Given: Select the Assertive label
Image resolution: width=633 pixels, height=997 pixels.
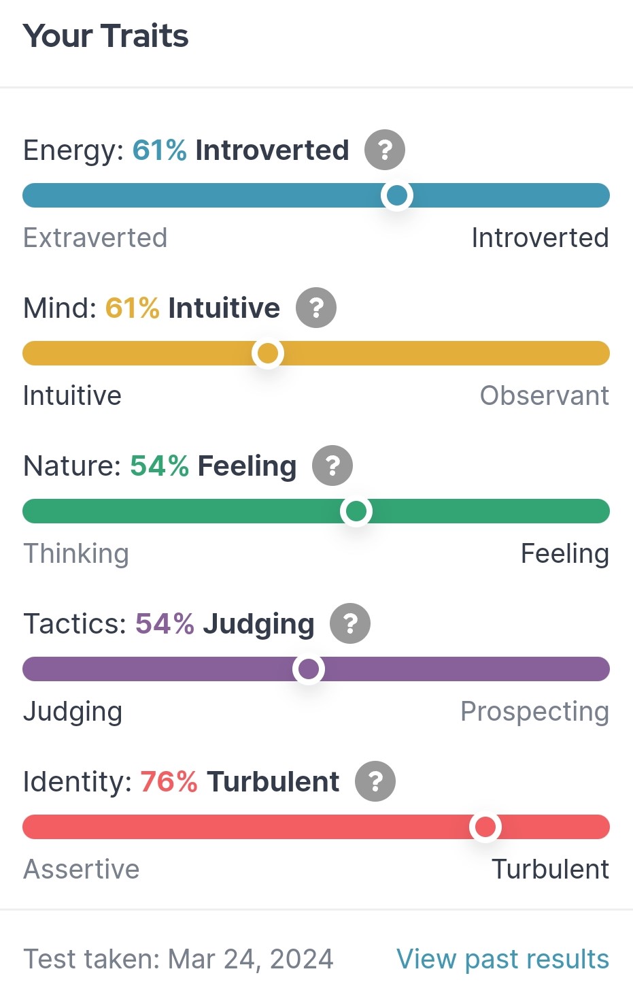Looking at the screenshot, I should click(82, 869).
